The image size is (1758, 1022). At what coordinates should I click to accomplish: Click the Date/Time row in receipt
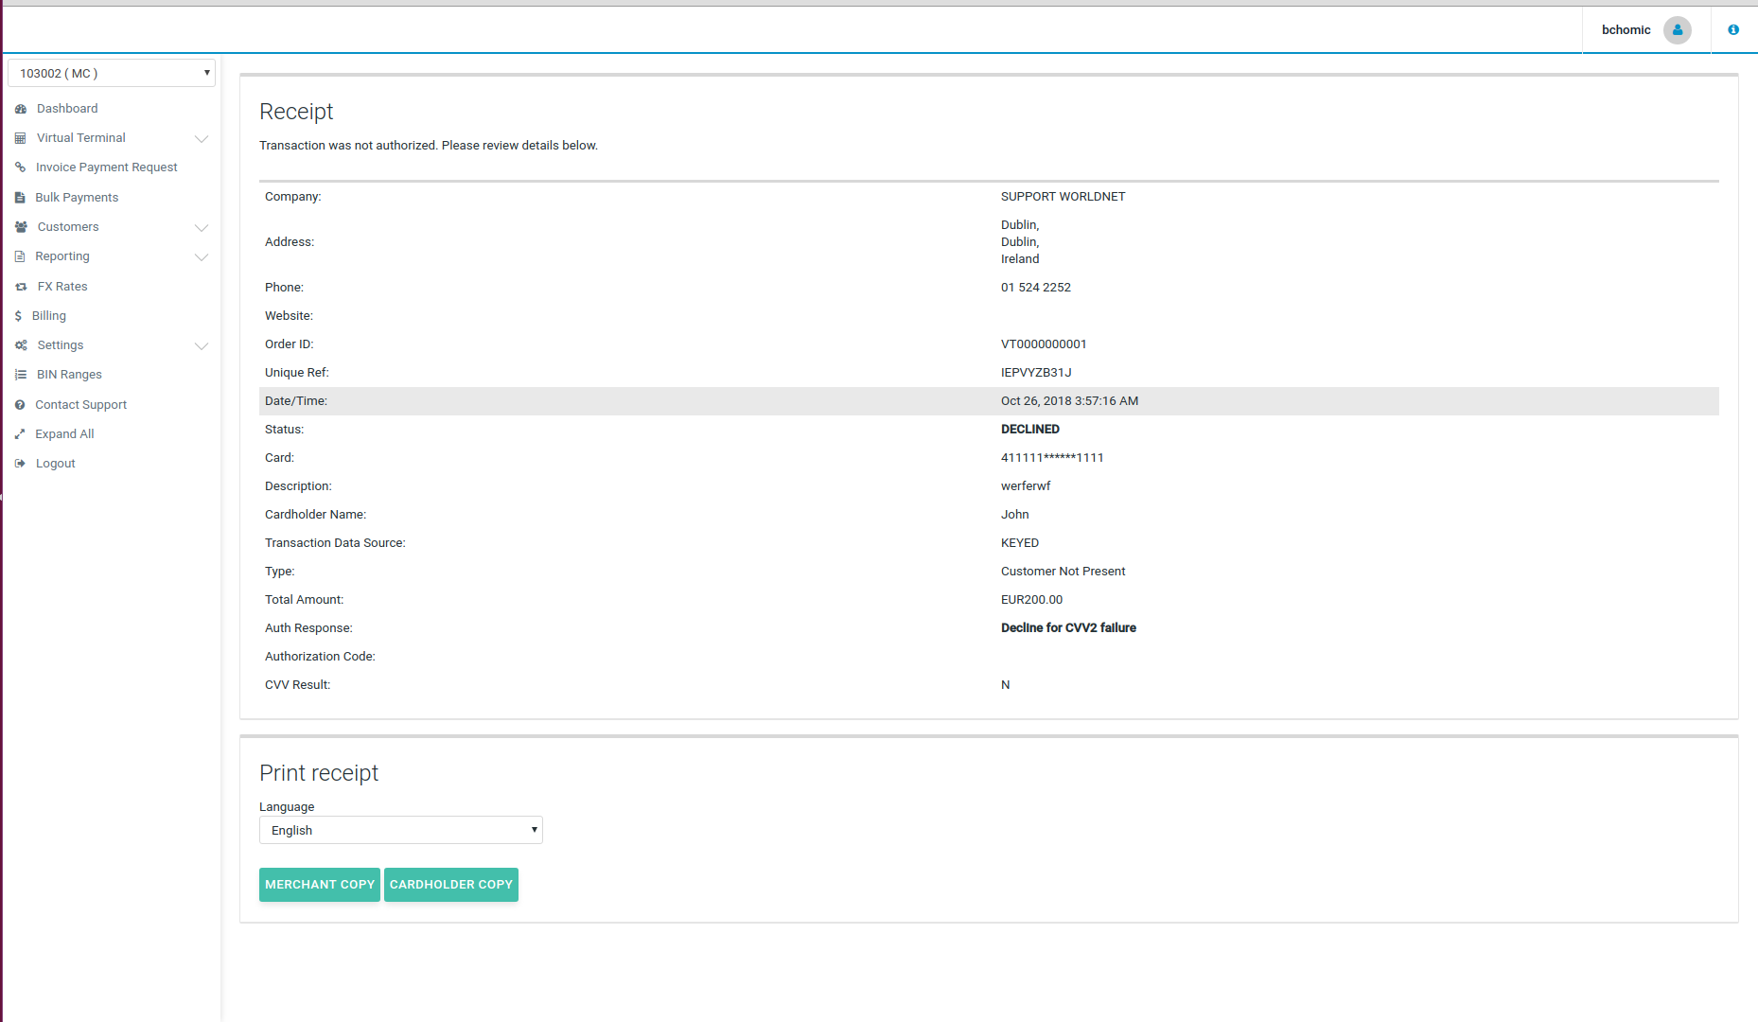click(x=989, y=401)
